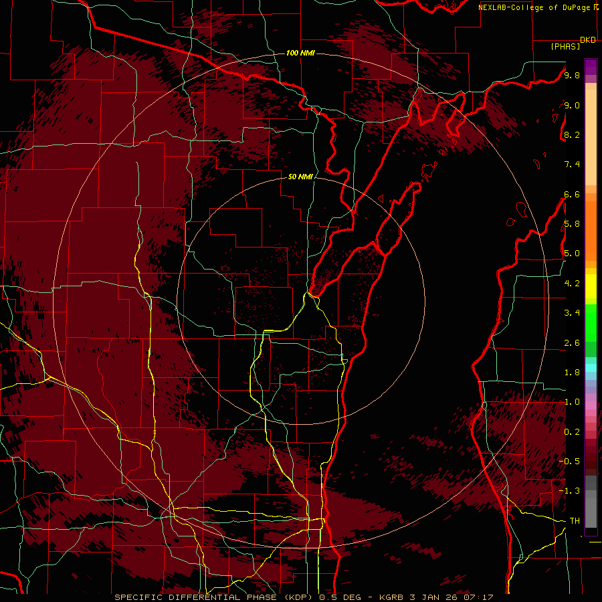Click the "TH" threshold label on the legend
Screen dimensions: 602x602
[x=575, y=521]
